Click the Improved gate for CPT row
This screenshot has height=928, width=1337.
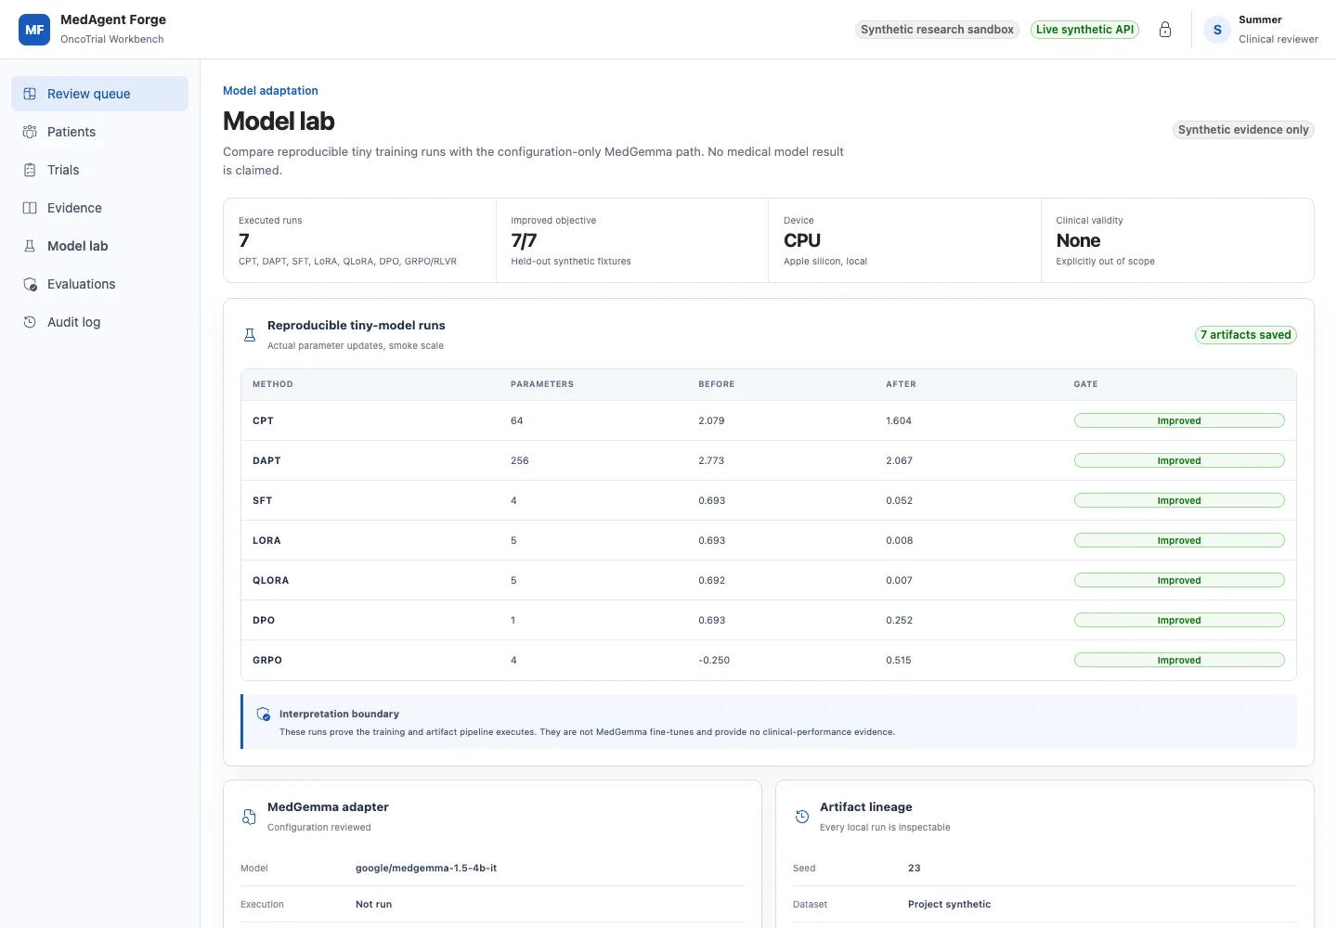[x=1179, y=420]
